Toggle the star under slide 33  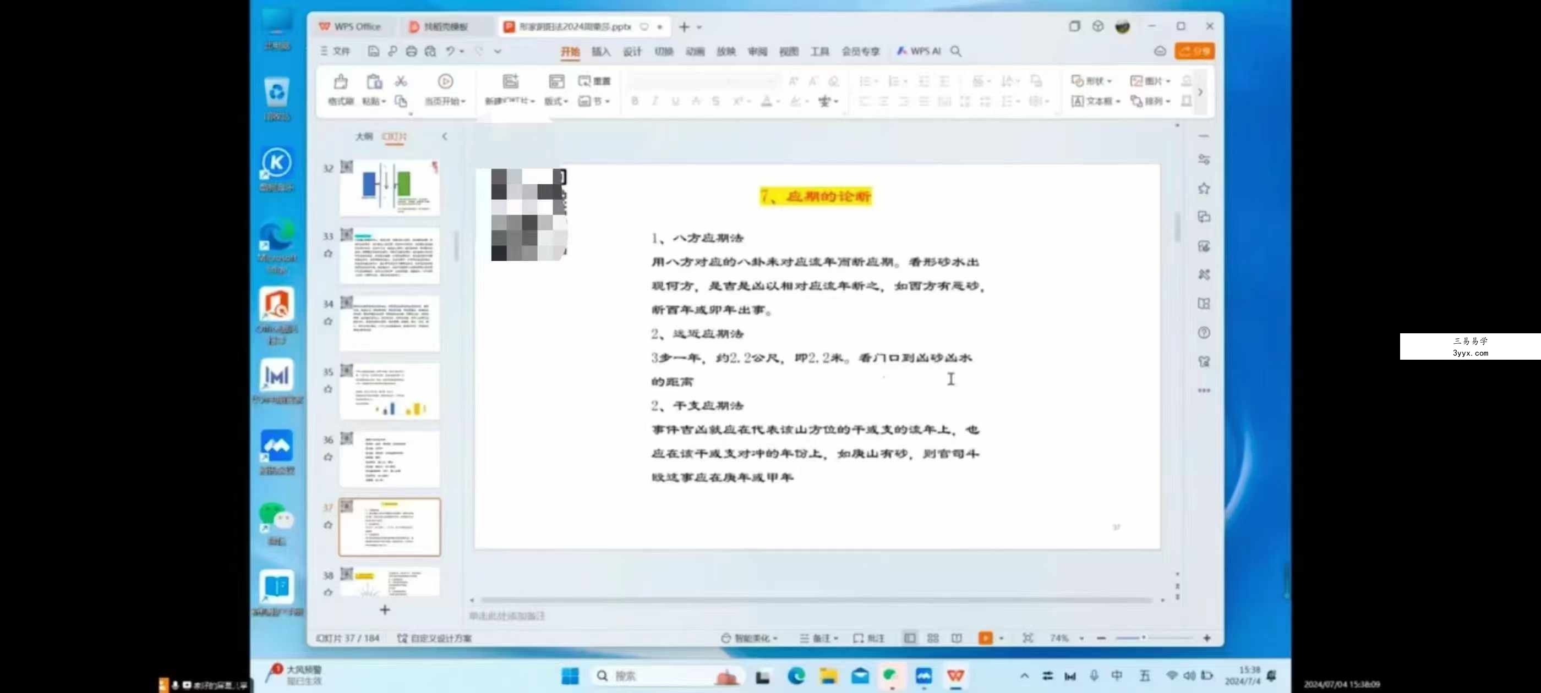click(328, 253)
